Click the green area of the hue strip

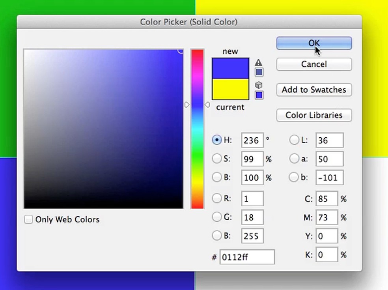[x=197, y=153]
